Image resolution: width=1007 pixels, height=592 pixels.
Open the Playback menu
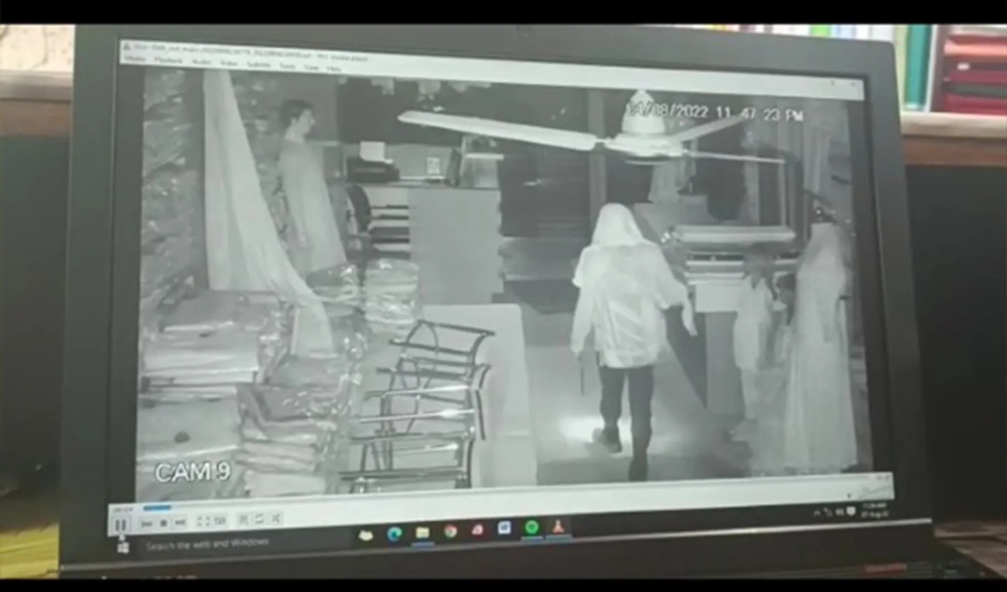(168, 60)
